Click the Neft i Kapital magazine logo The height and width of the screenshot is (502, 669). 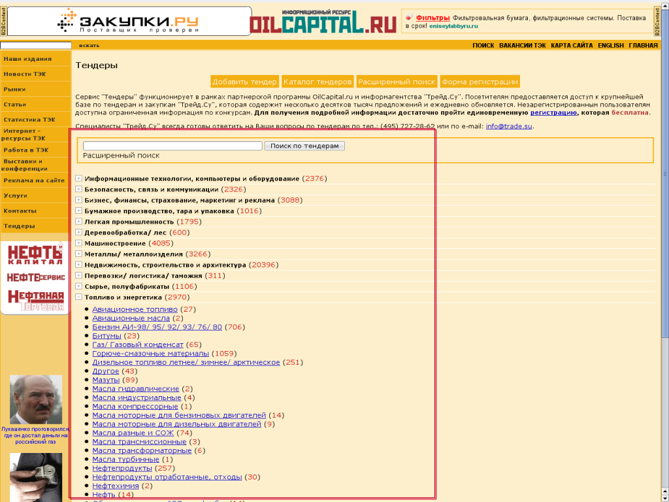click(35, 254)
